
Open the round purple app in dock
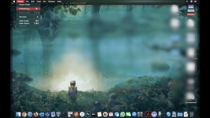pyautogui.click(x=154, y=114)
